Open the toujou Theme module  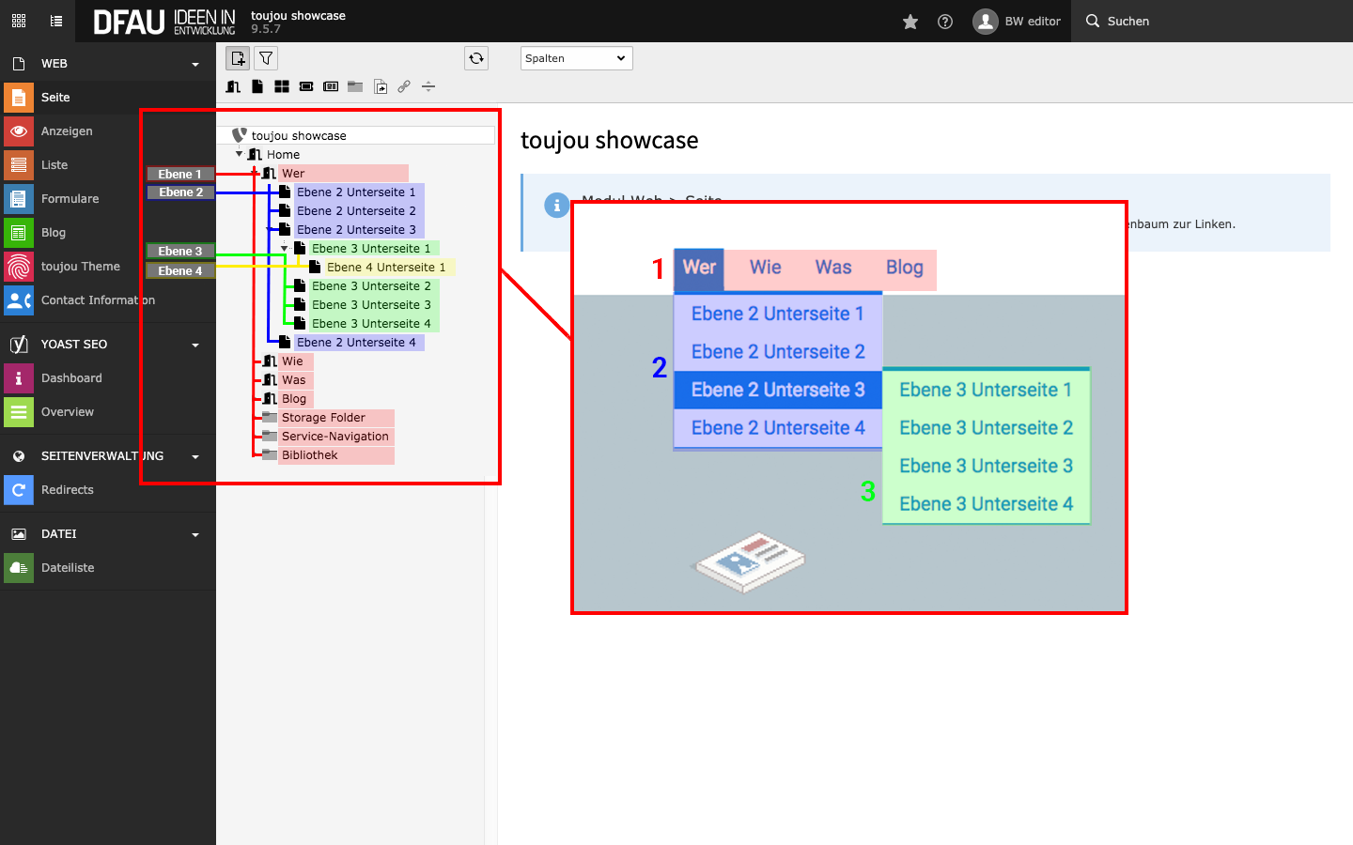(x=80, y=267)
